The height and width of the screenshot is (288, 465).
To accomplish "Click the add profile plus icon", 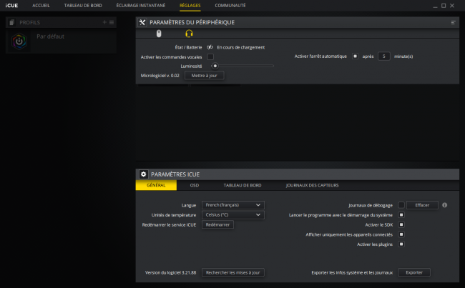I will (x=104, y=22).
